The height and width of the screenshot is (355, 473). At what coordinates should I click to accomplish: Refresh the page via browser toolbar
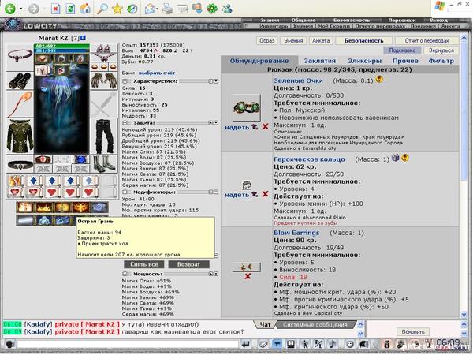click(x=70, y=9)
